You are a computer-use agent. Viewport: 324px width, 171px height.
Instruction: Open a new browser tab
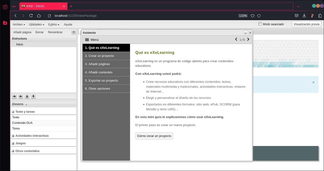click(x=71, y=6)
